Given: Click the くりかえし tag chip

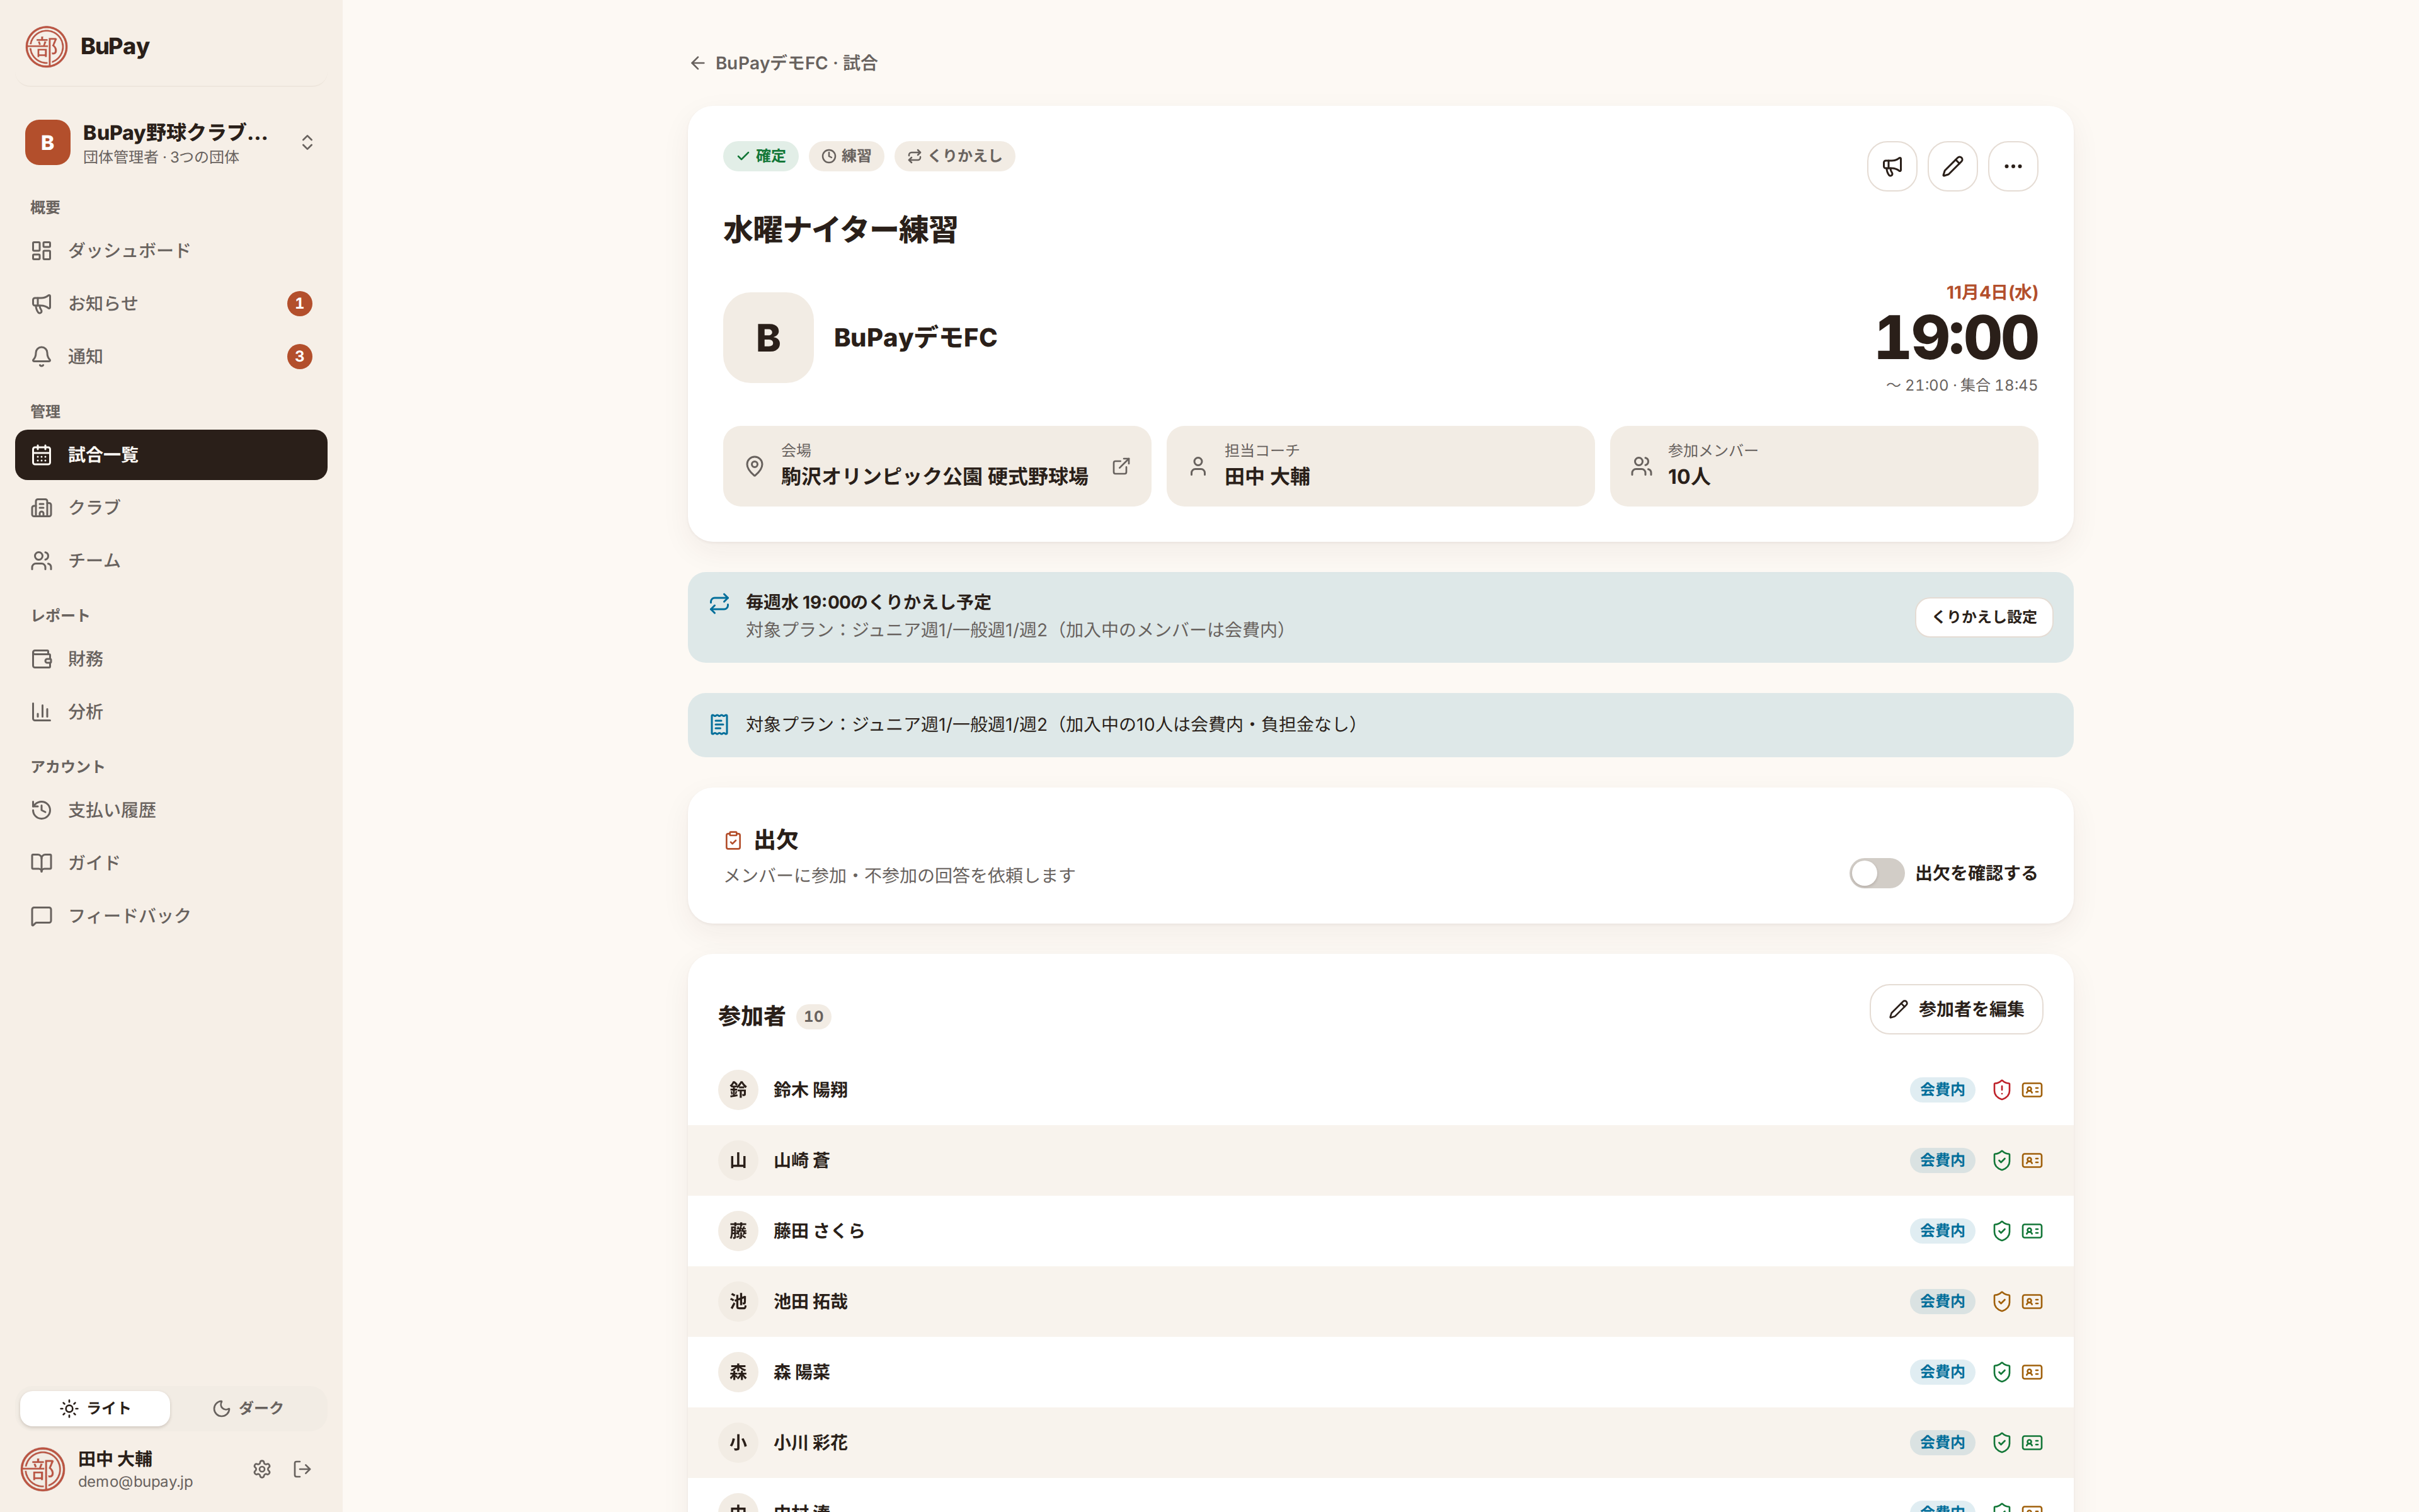Looking at the screenshot, I should click(954, 156).
